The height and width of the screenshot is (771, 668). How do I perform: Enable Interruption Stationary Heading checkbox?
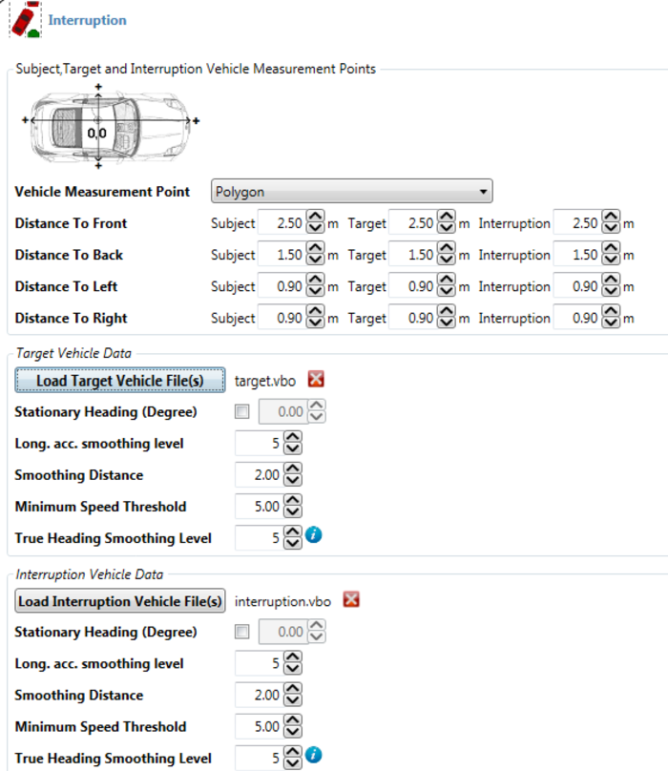242,632
